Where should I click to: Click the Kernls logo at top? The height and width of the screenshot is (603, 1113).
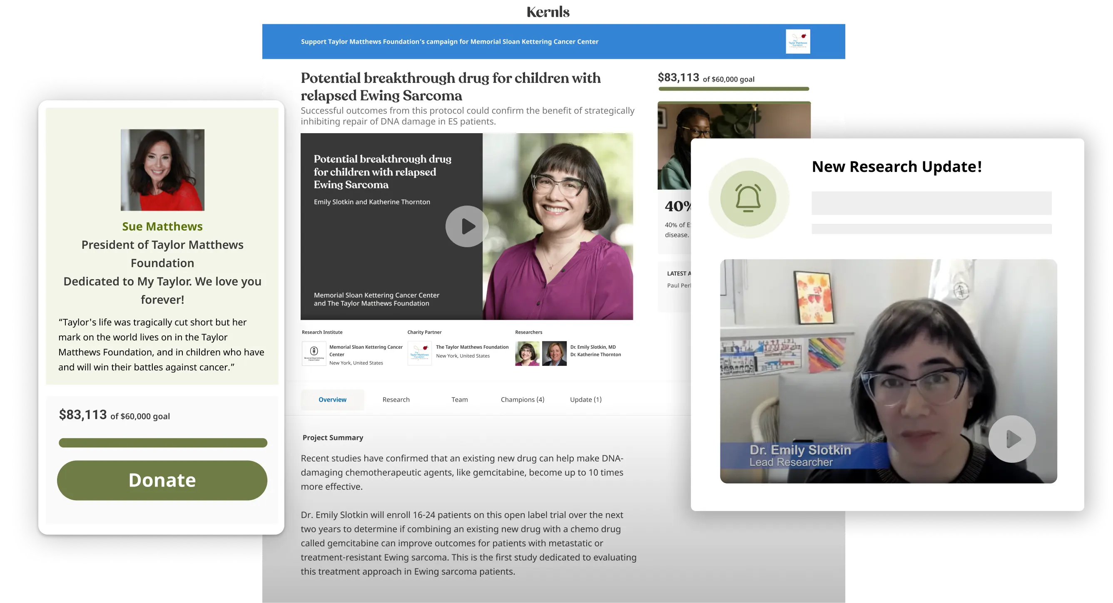[x=548, y=12]
